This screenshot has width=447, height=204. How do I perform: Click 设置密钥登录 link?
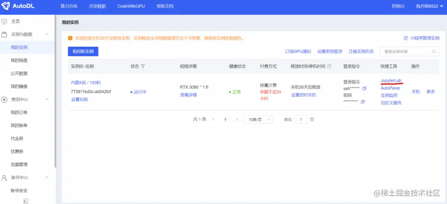(330, 52)
